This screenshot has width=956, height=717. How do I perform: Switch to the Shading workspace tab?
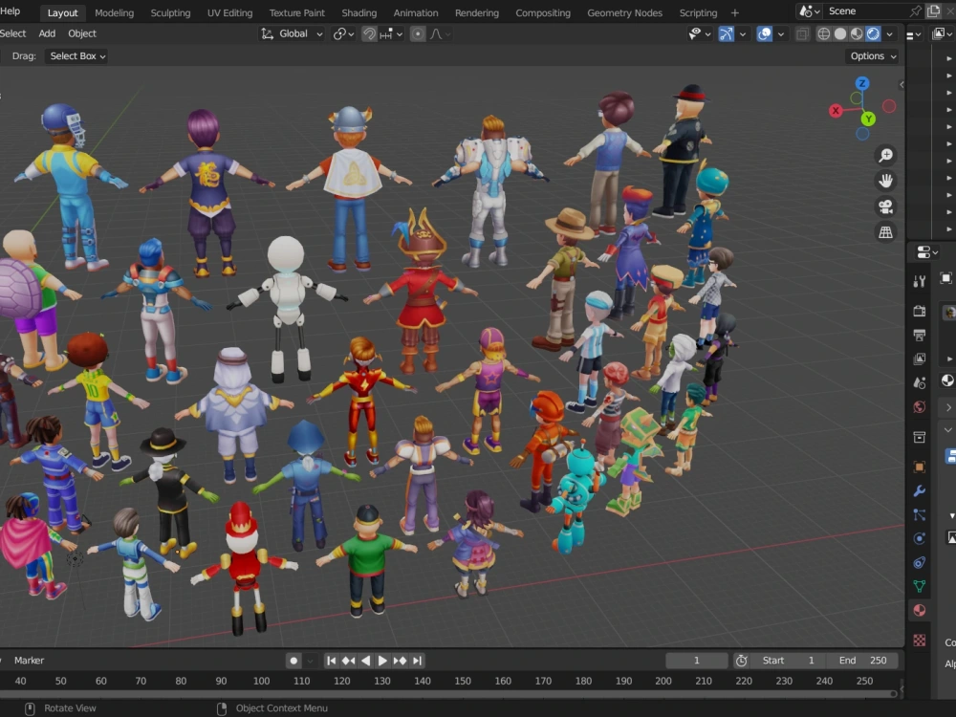pos(359,12)
